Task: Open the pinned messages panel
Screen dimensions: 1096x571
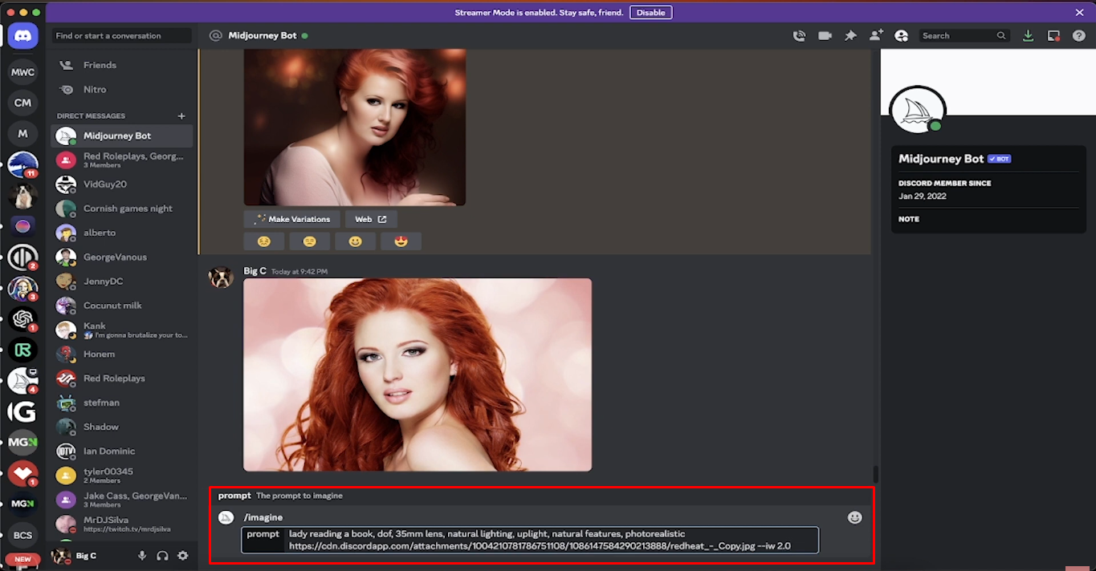Action: click(850, 35)
